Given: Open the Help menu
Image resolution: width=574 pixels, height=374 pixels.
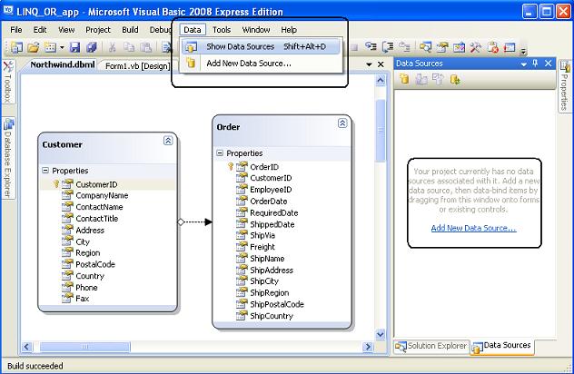Looking at the screenshot, I should [x=289, y=30].
